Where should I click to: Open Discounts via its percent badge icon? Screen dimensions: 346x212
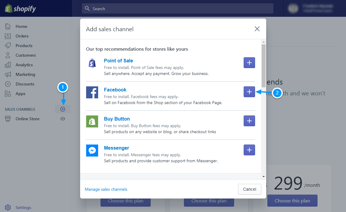(8, 84)
